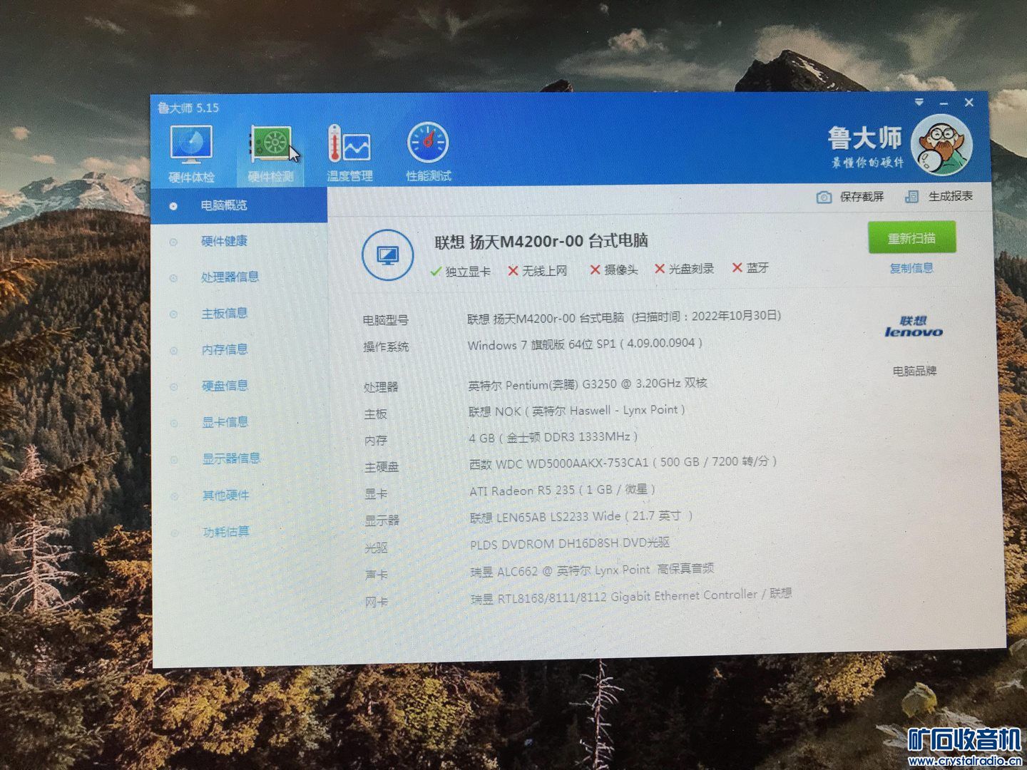Click the 电脑型号 row value with scan date
Screen dimensions: 1027x770
pos(624,317)
